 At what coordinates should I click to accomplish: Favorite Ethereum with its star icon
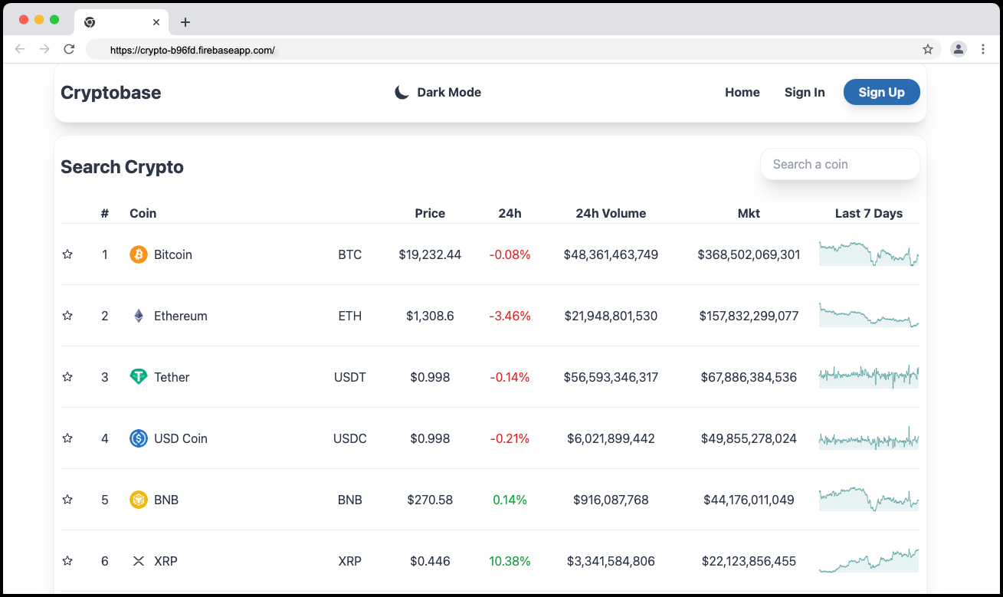click(67, 316)
